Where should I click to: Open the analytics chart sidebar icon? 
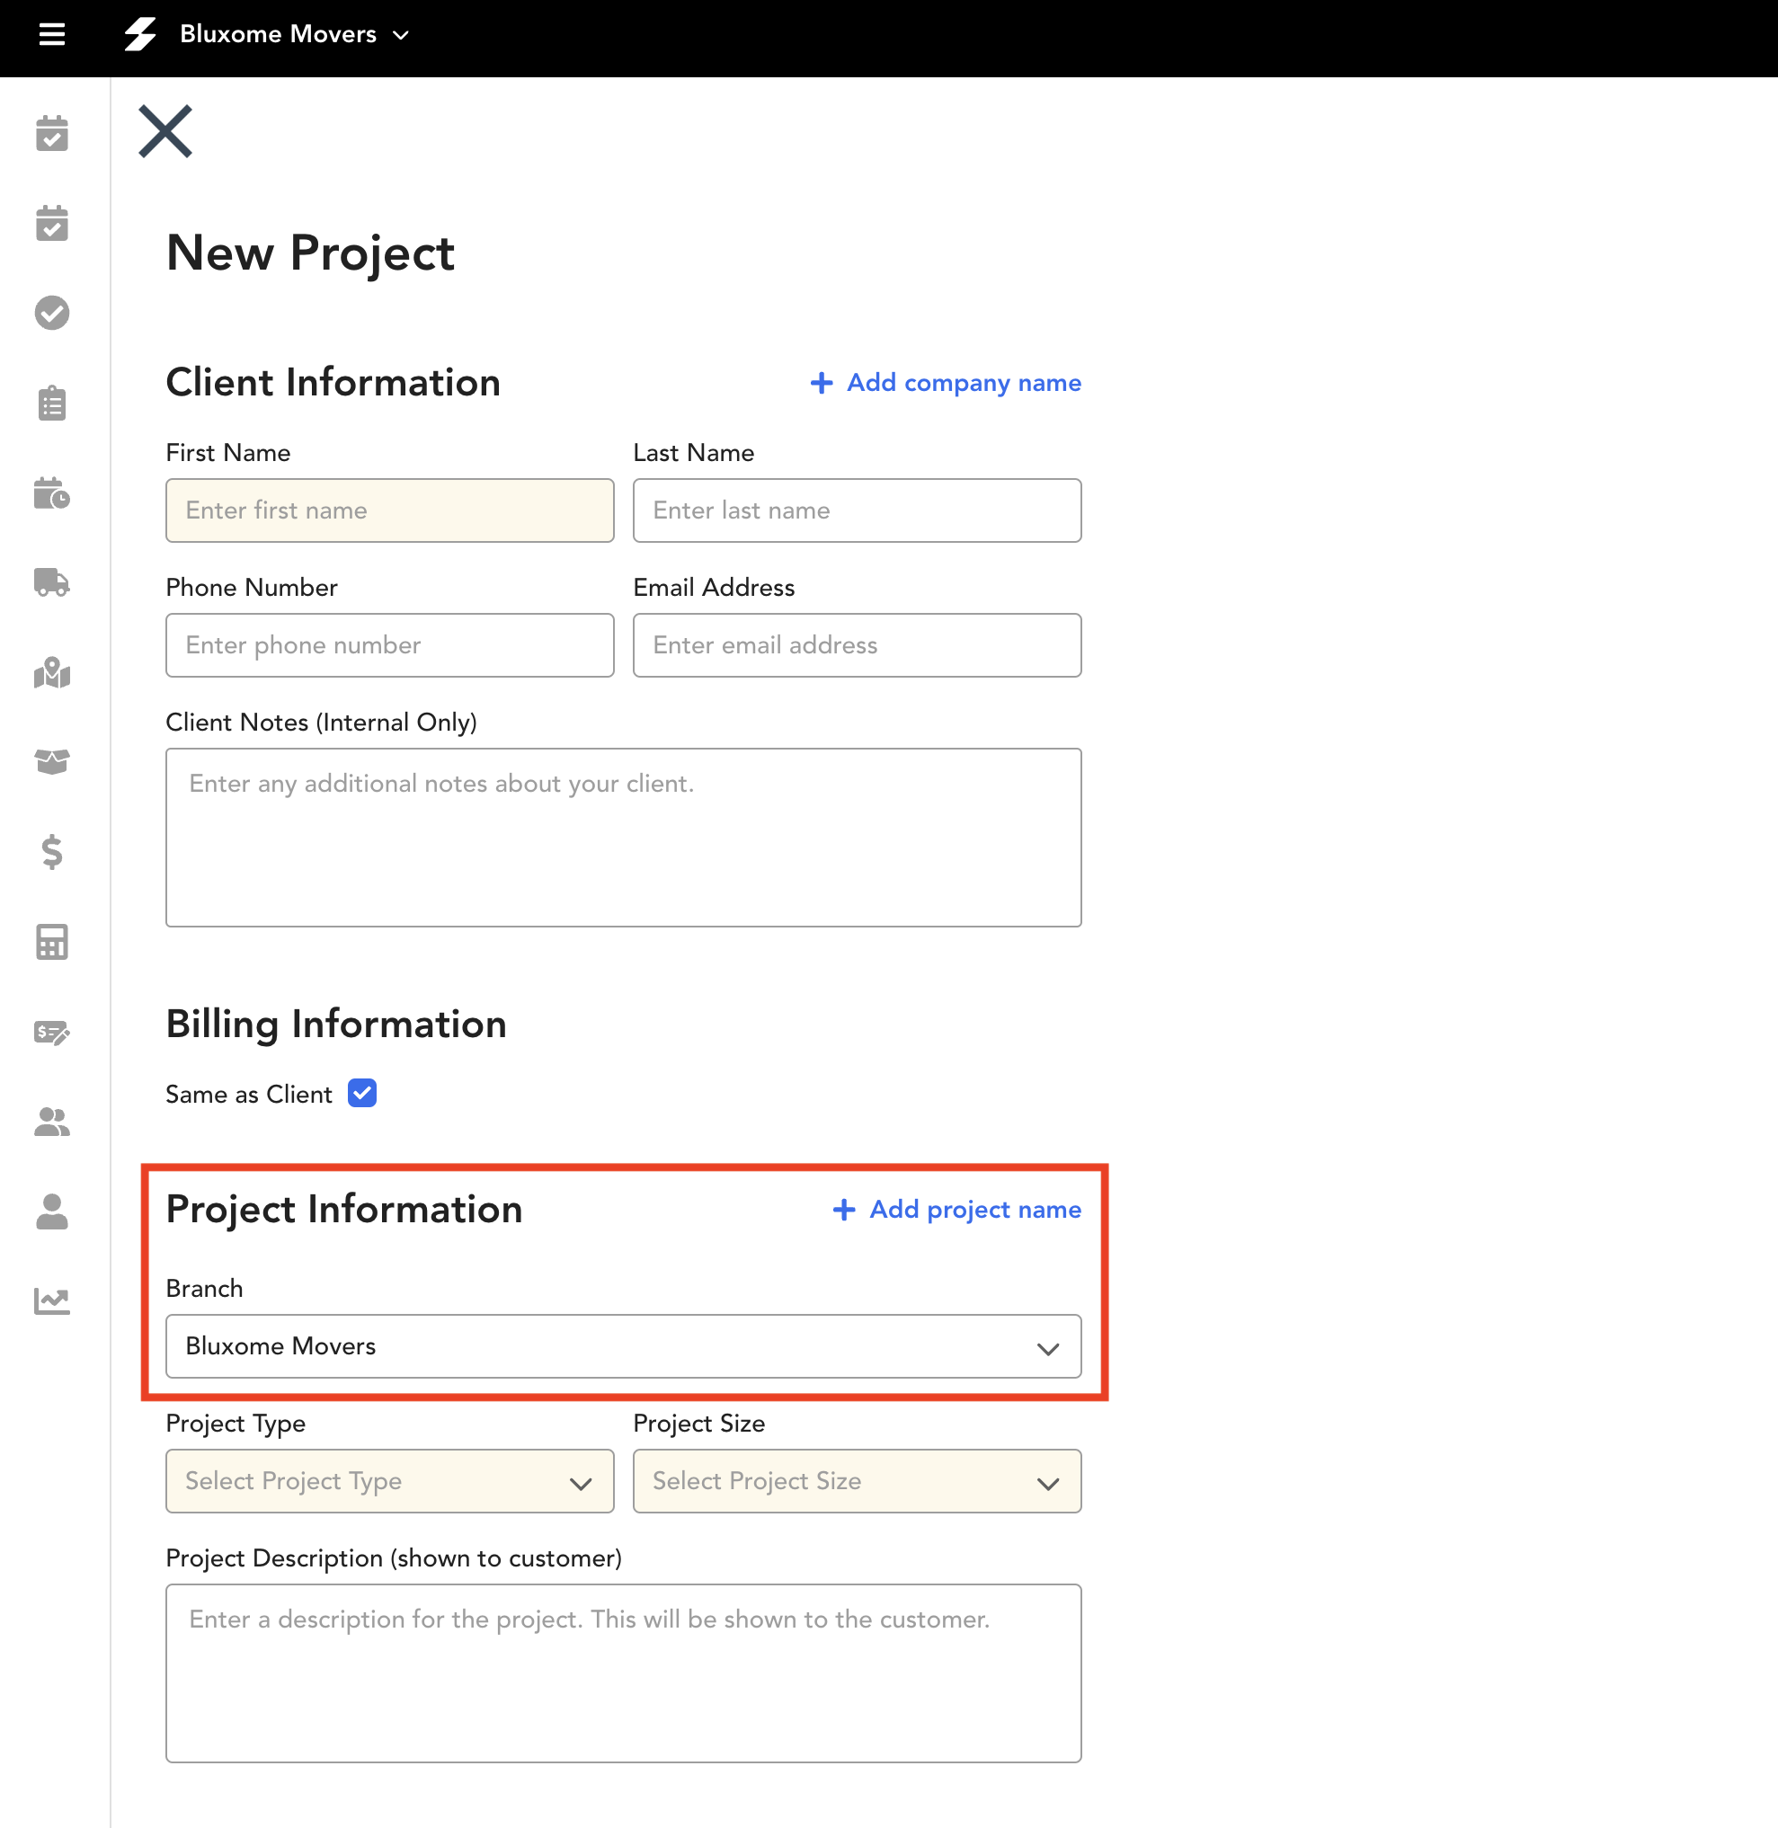point(52,1300)
